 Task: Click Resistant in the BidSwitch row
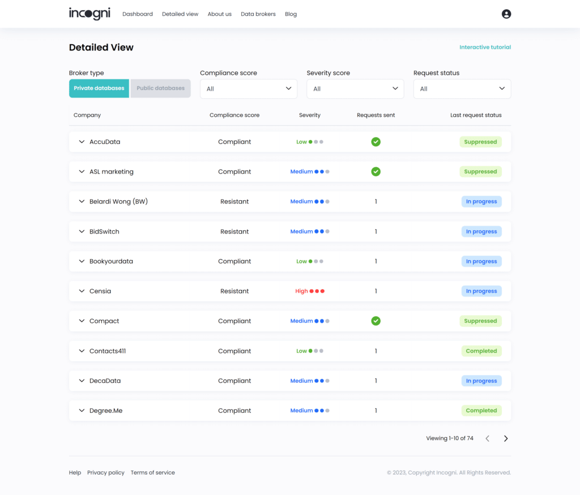click(x=234, y=231)
